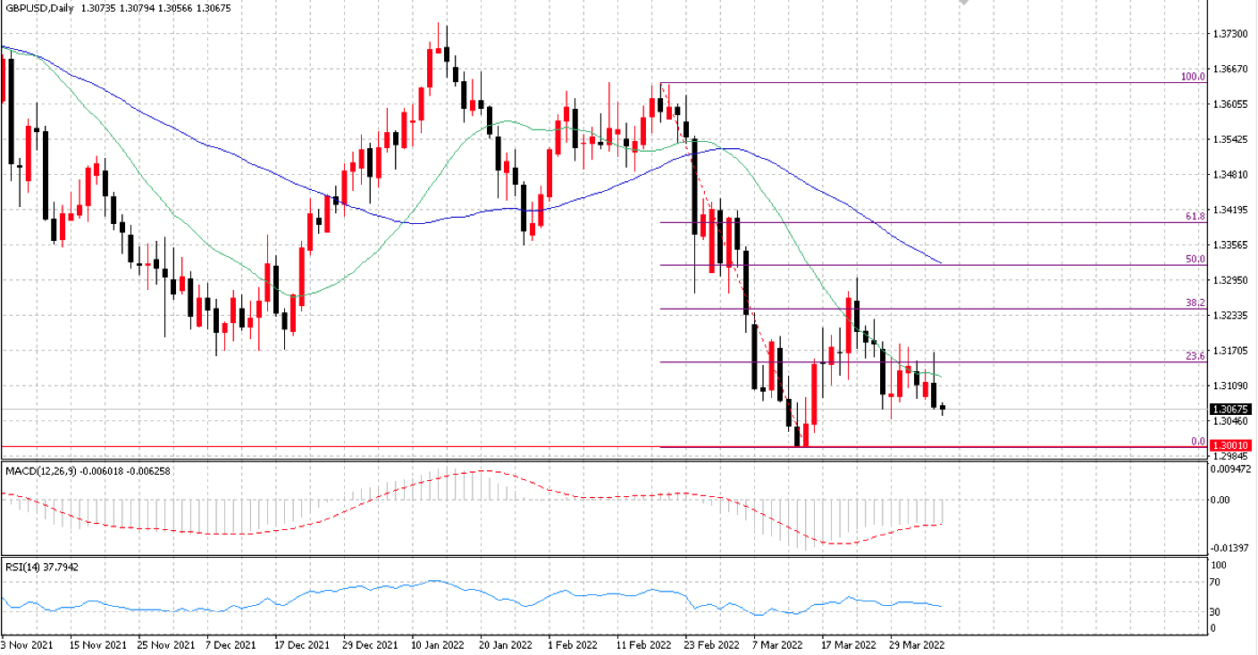Click the 3 Nov 2021 date label
This screenshot has height=655, width=1258.
[28, 644]
